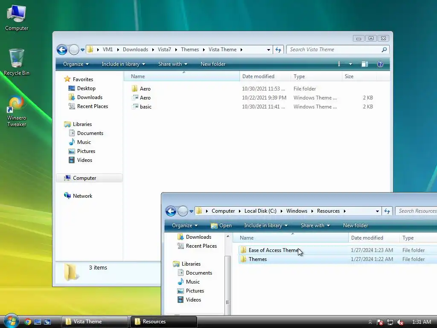This screenshot has height=328, width=437.
Task: Refresh the Resources folder view
Action: (387, 211)
